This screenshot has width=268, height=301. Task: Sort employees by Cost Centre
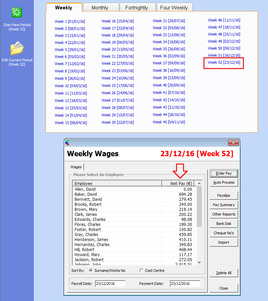click(142, 270)
